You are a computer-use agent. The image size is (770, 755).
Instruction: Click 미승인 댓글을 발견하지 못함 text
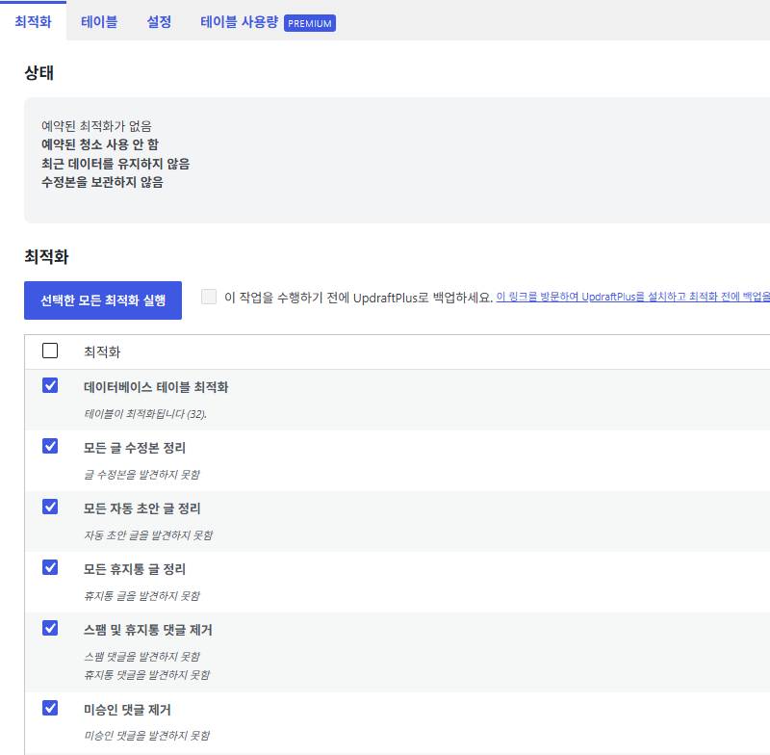tap(147, 736)
